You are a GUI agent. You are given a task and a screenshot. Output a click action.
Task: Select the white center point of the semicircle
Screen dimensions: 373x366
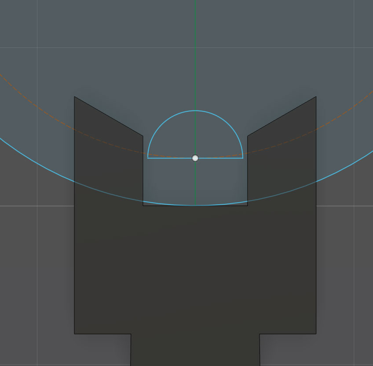[x=195, y=158]
